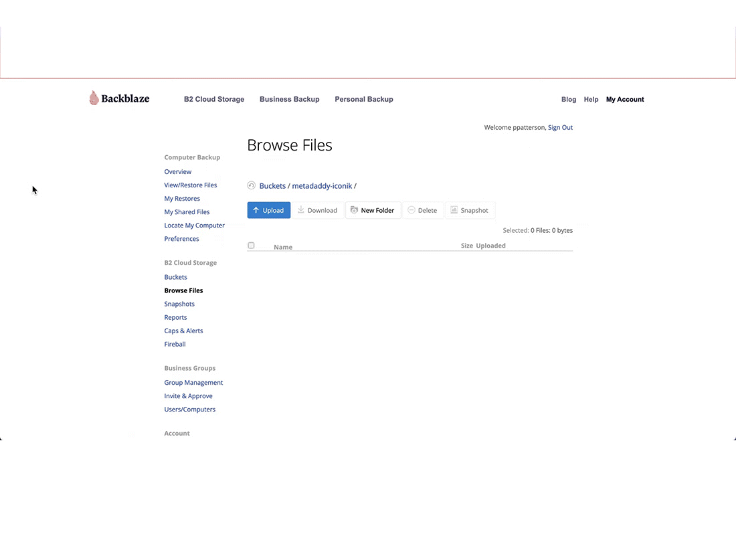Viewport: 736px width, 542px height.
Task: Click the Browse Files page heading
Action: pyautogui.click(x=290, y=145)
